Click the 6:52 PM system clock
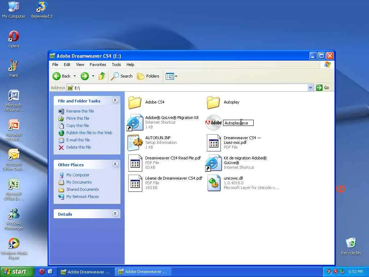 pos(356,272)
